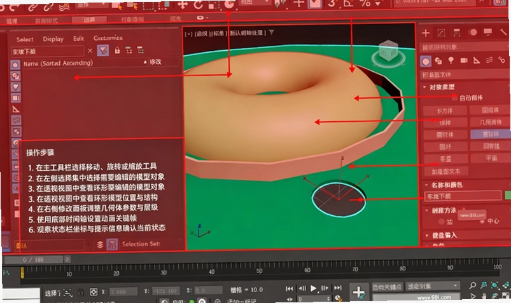Check the AutoGrid checkbox
Screen dimensions: 511x303
coord(455,98)
